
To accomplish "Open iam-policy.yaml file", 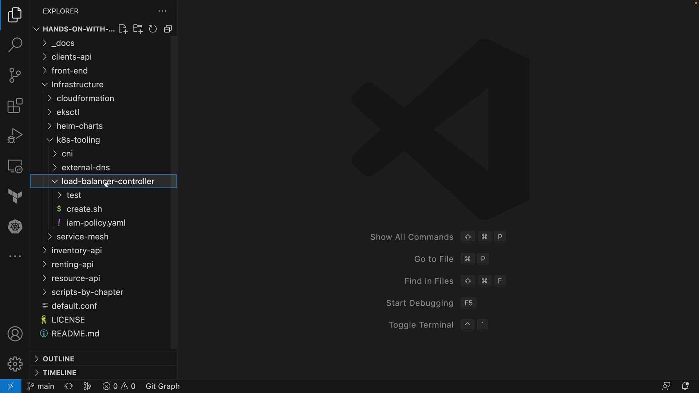I will (x=96, y=223).
